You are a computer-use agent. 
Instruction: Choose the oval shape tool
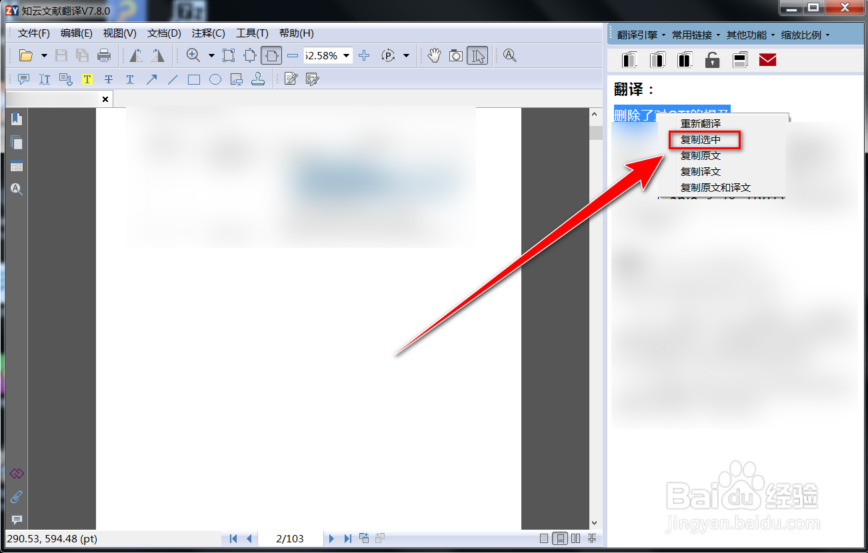click(x=215, y=79)
